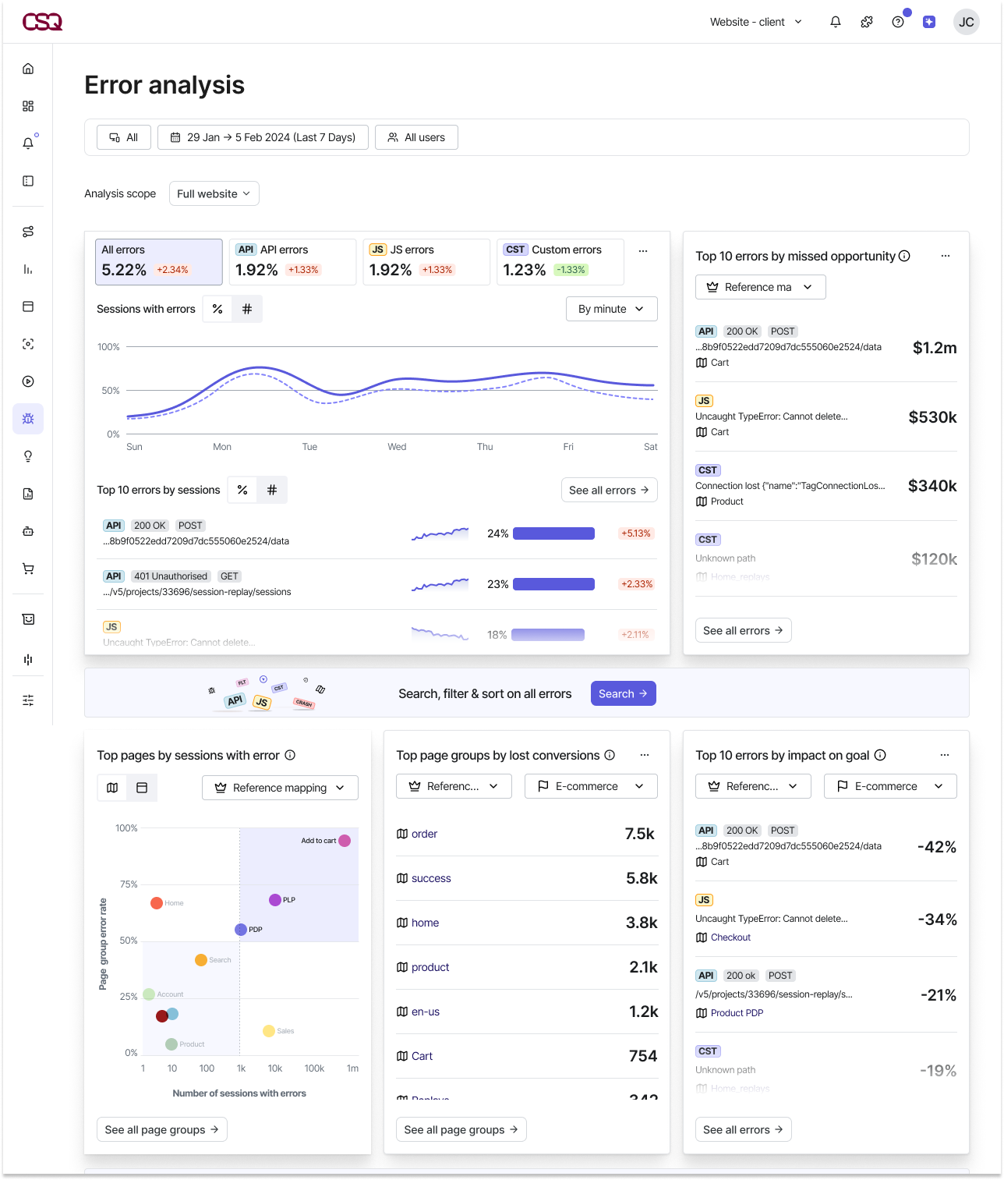Click the help question mark icon

tap(897, 22)
